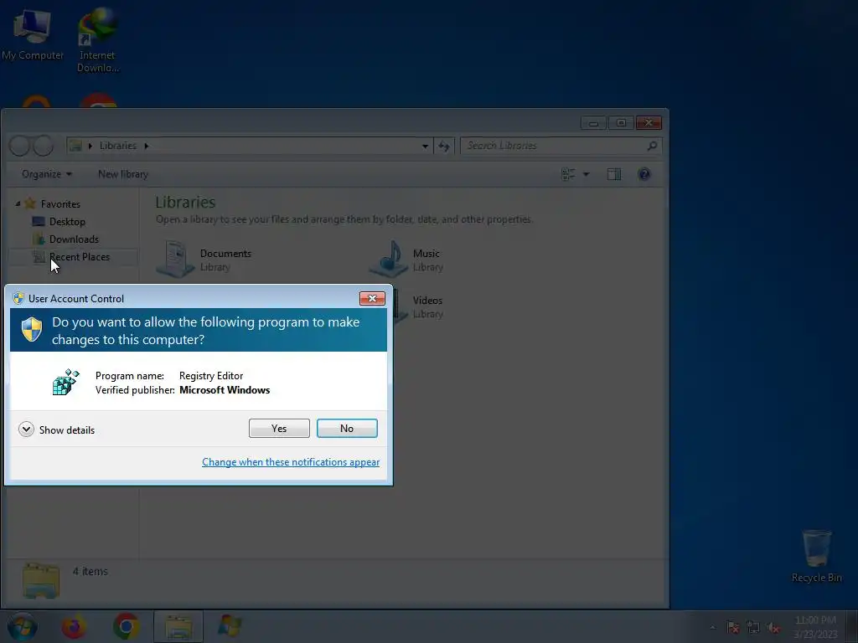Open Explorer help question-mark icon
Viewport: 858px width, 643px height.
[x=644, y=174]
